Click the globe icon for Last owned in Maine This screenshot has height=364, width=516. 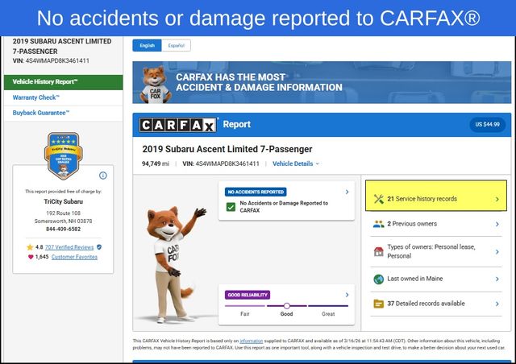pyautogui.click(x=378, y=279)
